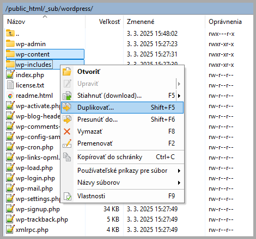Choose Kopírovať do schránky menu entry
This screenshot has height=239, width=256.
[123, 157]
